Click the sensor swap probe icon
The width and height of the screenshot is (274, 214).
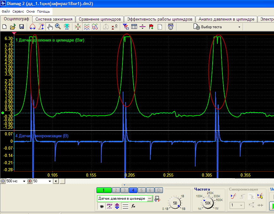click(x=157, y=199)
